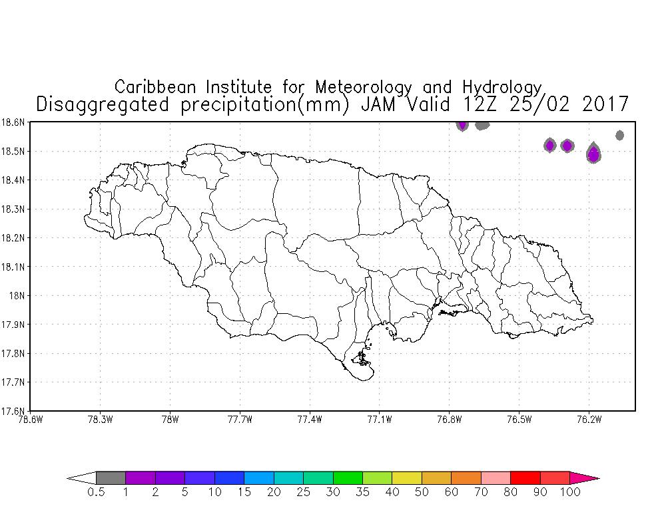The width and height of the screenshot is (666, 532).
Task: Click the 18.3N latitude label
Action: [x=12, y=209]
